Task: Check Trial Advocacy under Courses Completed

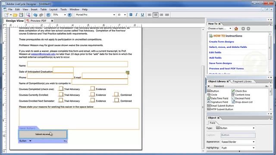Action: (61, 88)
